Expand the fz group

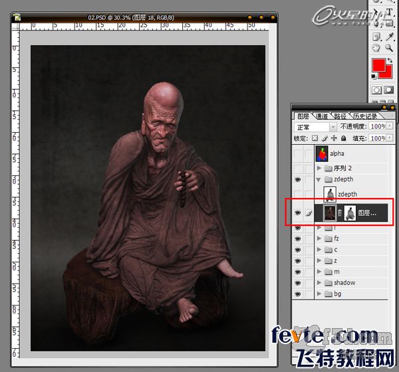(319, 238)
